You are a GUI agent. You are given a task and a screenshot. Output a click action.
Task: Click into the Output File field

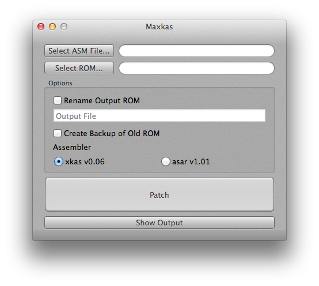point(159,115)
